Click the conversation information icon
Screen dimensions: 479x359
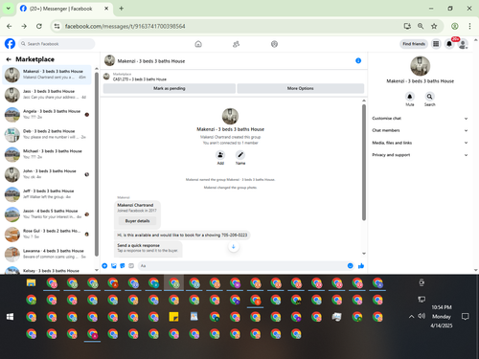[358, 60]
